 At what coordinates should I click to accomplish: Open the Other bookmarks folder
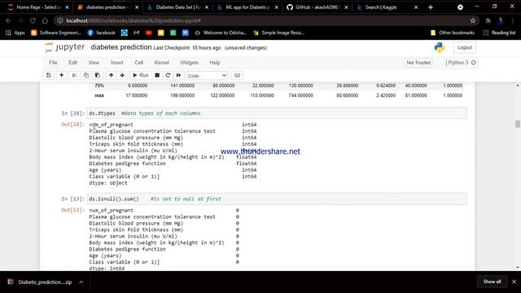tap(453, 33)
